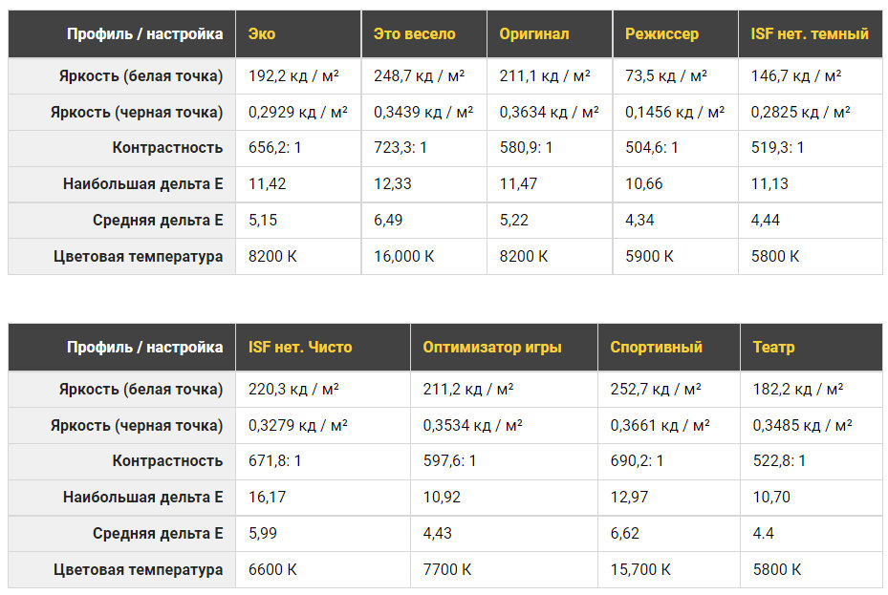Click the ISF нет. темный header
Screen dimensions: 888x595
click(810, 34)
